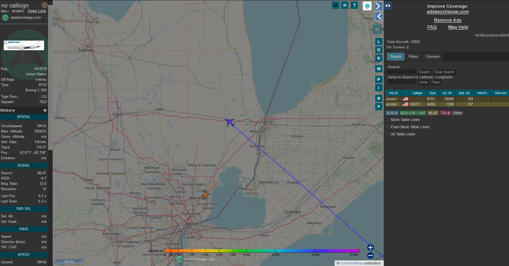Screen dimensions: 509x266
Task: Open the Columns tab
Action: click(433, 57)
